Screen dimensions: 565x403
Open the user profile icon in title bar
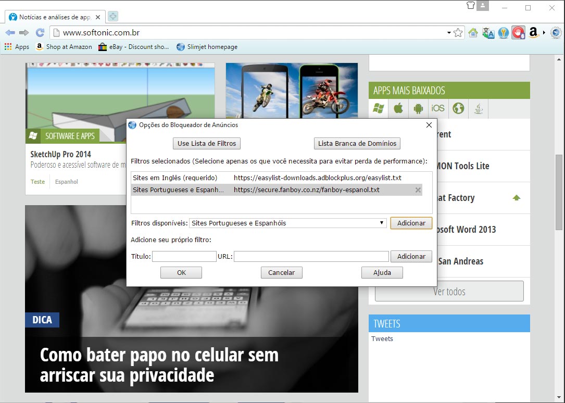(483, 5)
